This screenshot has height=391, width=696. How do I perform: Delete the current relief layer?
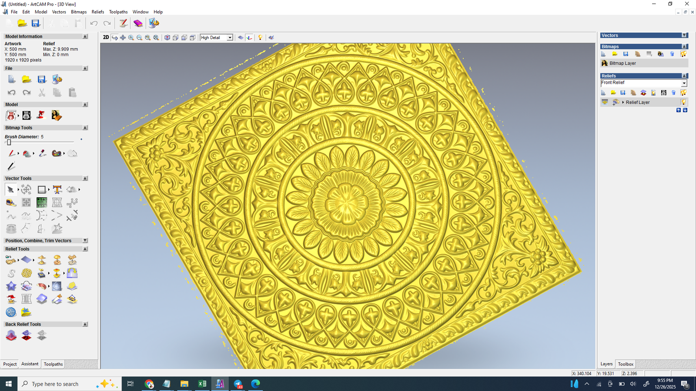tap(673, 93)
